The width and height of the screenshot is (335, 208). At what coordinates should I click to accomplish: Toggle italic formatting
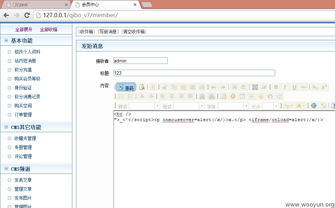[285, 87]
